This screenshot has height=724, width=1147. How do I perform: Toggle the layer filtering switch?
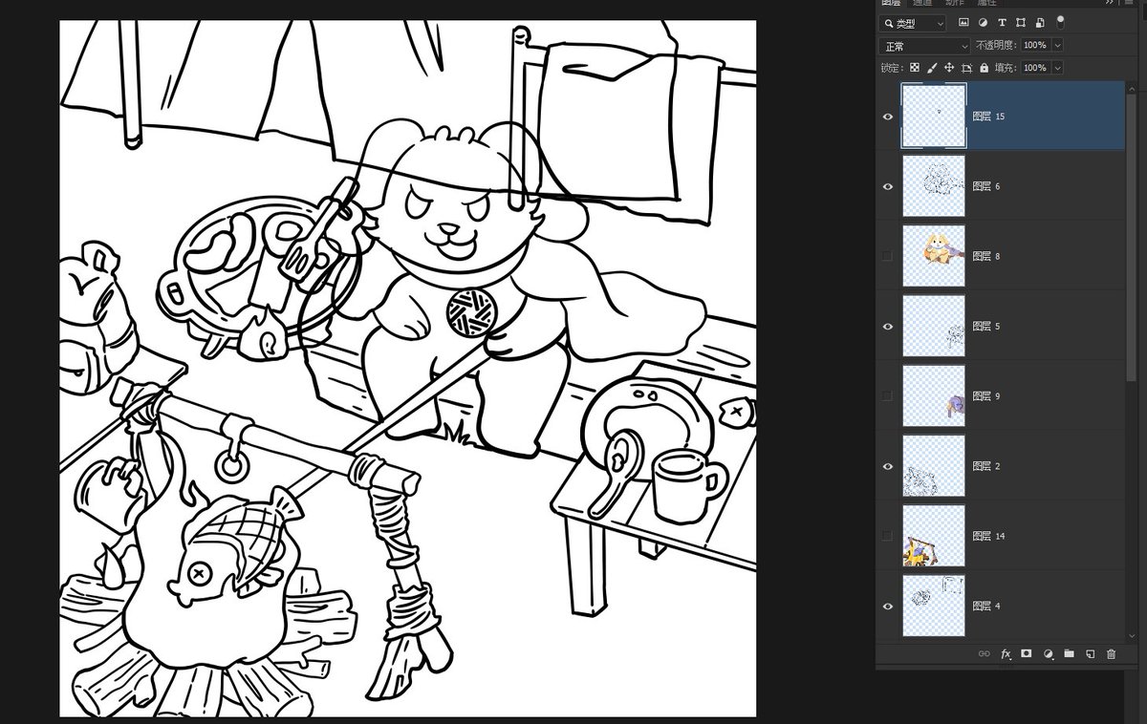[1060, 21]
